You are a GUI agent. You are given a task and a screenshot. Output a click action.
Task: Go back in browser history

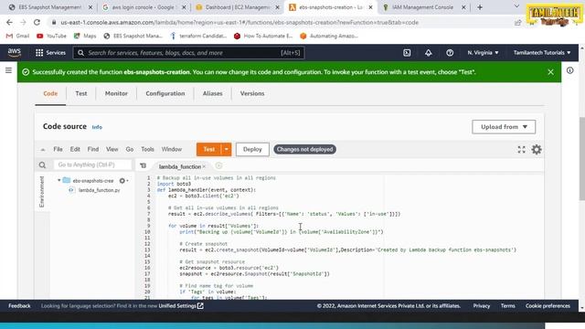pos(9,22)
